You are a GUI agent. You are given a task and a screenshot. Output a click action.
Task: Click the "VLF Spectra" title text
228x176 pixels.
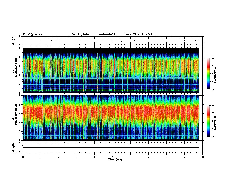pos(33,35)
